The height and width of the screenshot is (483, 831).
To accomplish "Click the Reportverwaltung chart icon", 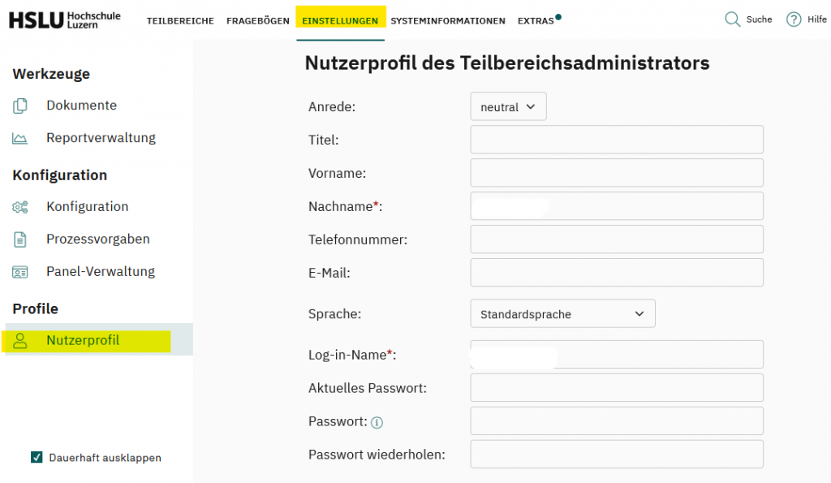I will [20, 139].
